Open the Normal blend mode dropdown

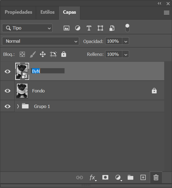click(41, 41)
